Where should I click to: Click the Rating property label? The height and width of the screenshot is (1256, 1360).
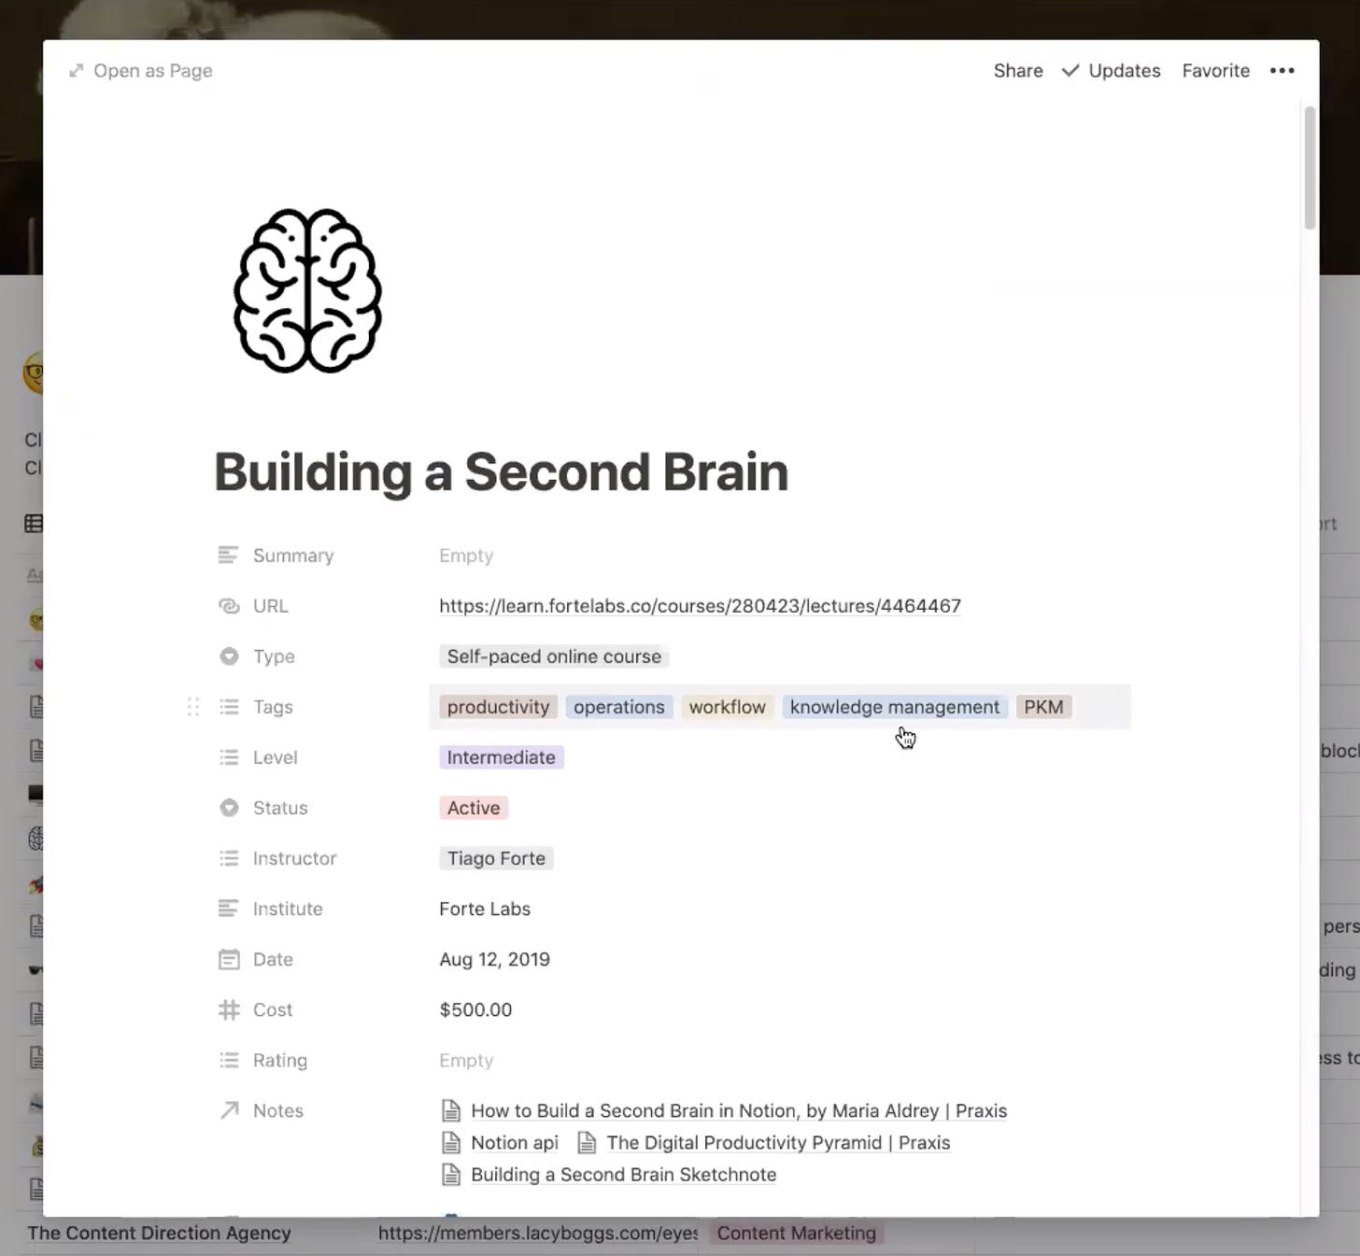click(x=280, y=1060)
